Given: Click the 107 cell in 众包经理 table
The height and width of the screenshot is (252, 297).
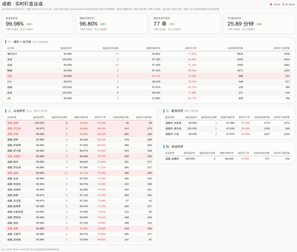Looking at the screenshot, I should (x=127, y=240).
